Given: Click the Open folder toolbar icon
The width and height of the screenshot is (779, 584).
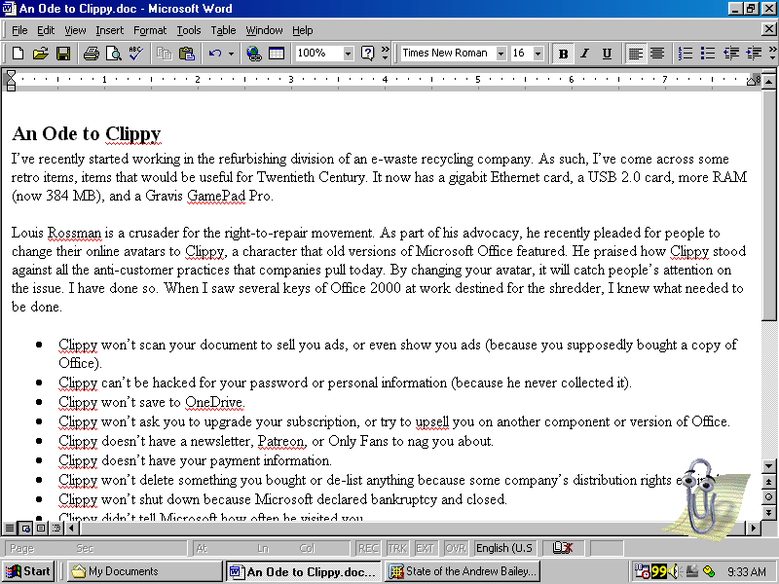Looking at the screenshot, I should 41,54.
